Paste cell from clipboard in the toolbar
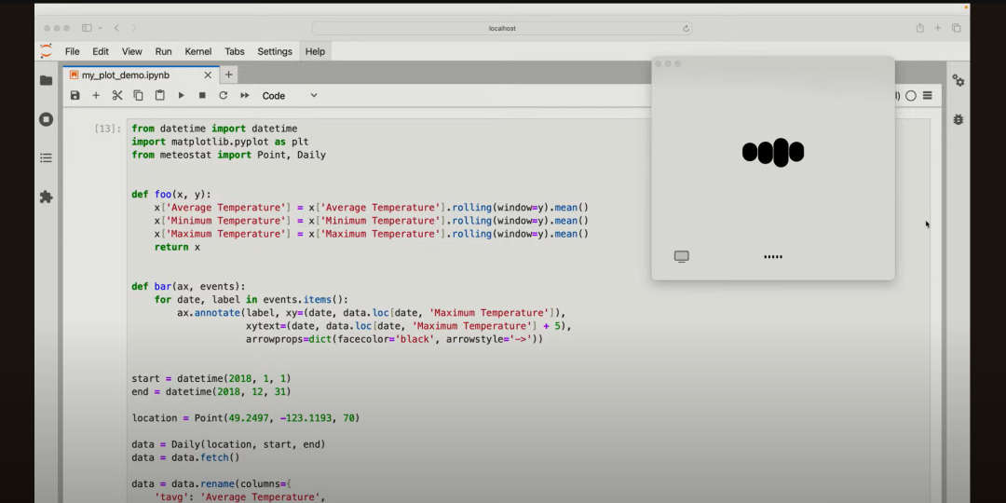Image resolution: width=1006 pixels, height=503 pixels. point(159,95)
